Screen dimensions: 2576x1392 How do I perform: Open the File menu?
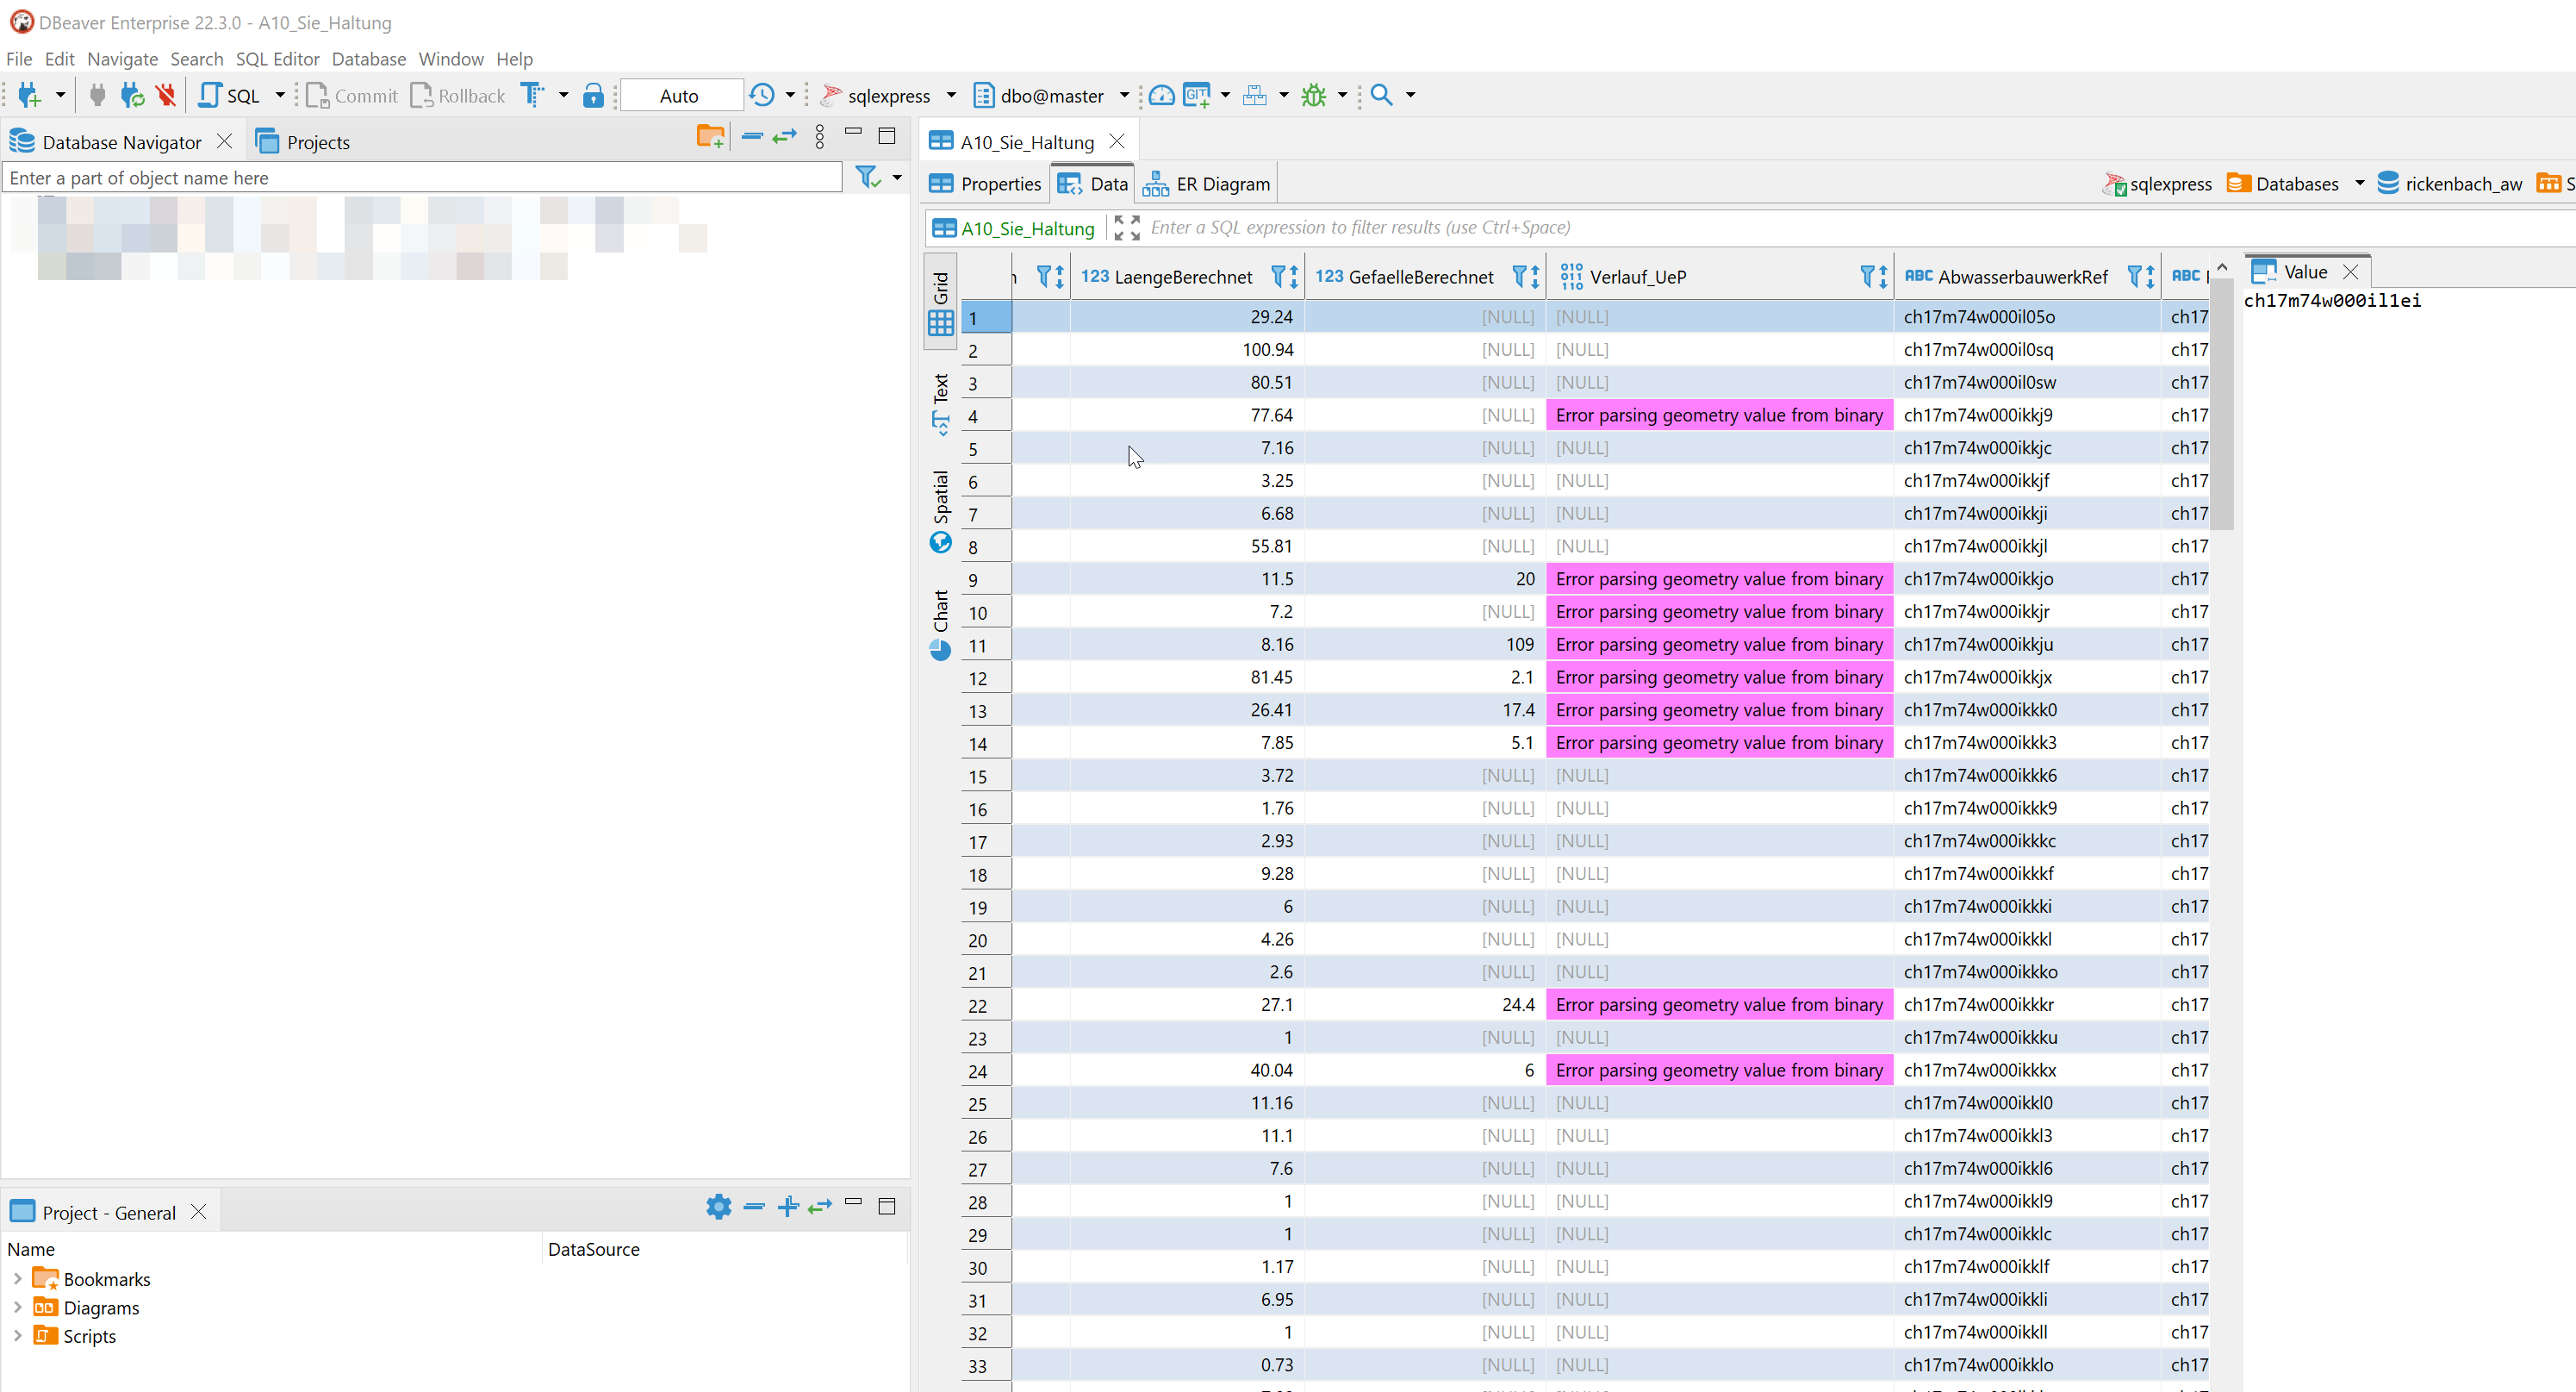19,58
